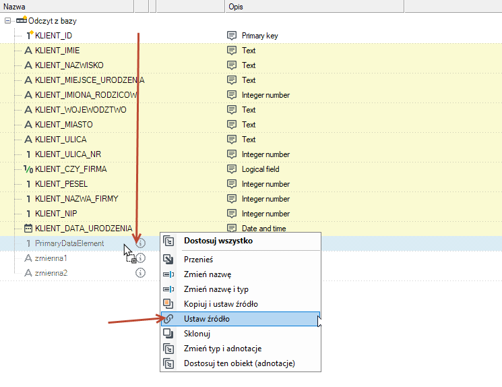Choose Kopiuj i ustaw źródło
The image size is (502, 387).
tap(241, 303)
